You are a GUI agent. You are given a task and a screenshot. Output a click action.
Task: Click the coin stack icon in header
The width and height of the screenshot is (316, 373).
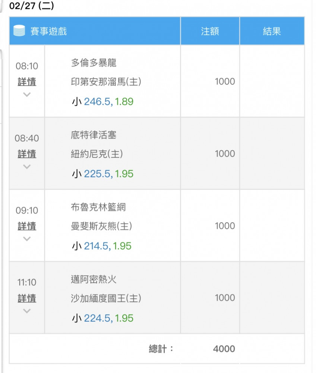click(19, 31)
